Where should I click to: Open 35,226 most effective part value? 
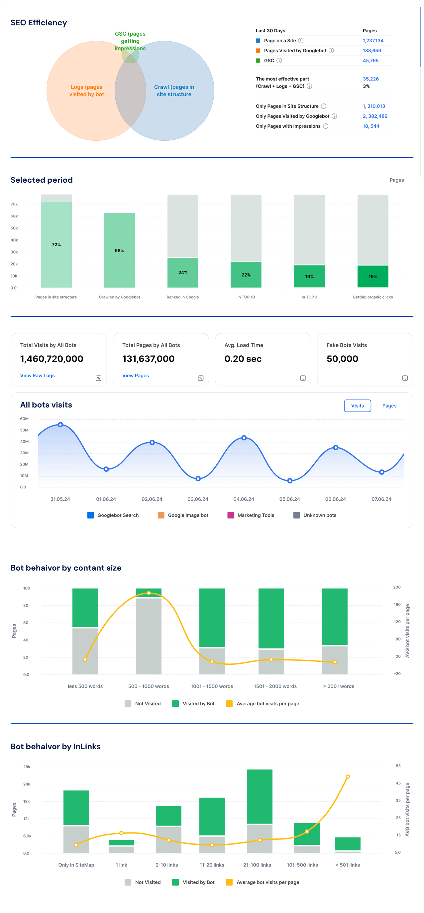point(371,79)
